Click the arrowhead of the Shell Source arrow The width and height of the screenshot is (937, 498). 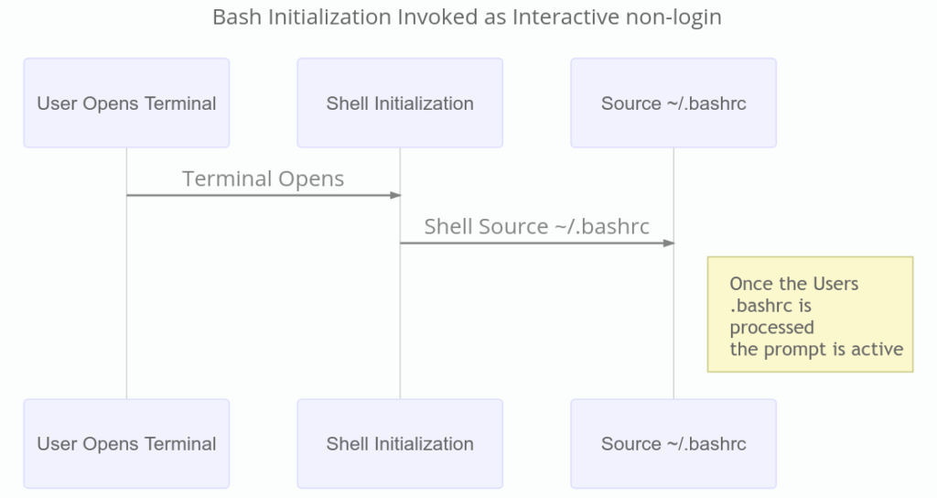[x=669, y=243]
